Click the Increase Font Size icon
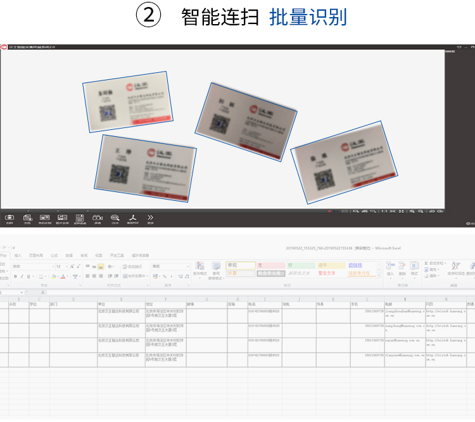The height and width of the screenshot is (422, 475). point(72,266)
